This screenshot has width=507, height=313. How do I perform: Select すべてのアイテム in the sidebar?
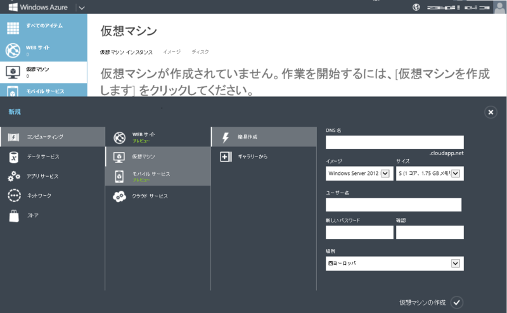[43, 25]
